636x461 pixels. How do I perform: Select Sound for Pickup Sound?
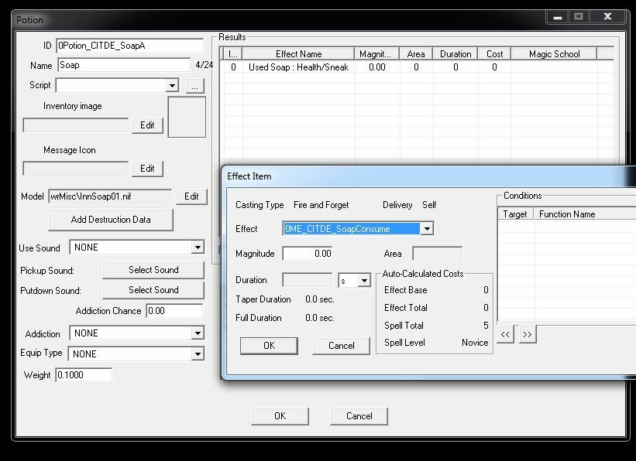tap(153, 270)
